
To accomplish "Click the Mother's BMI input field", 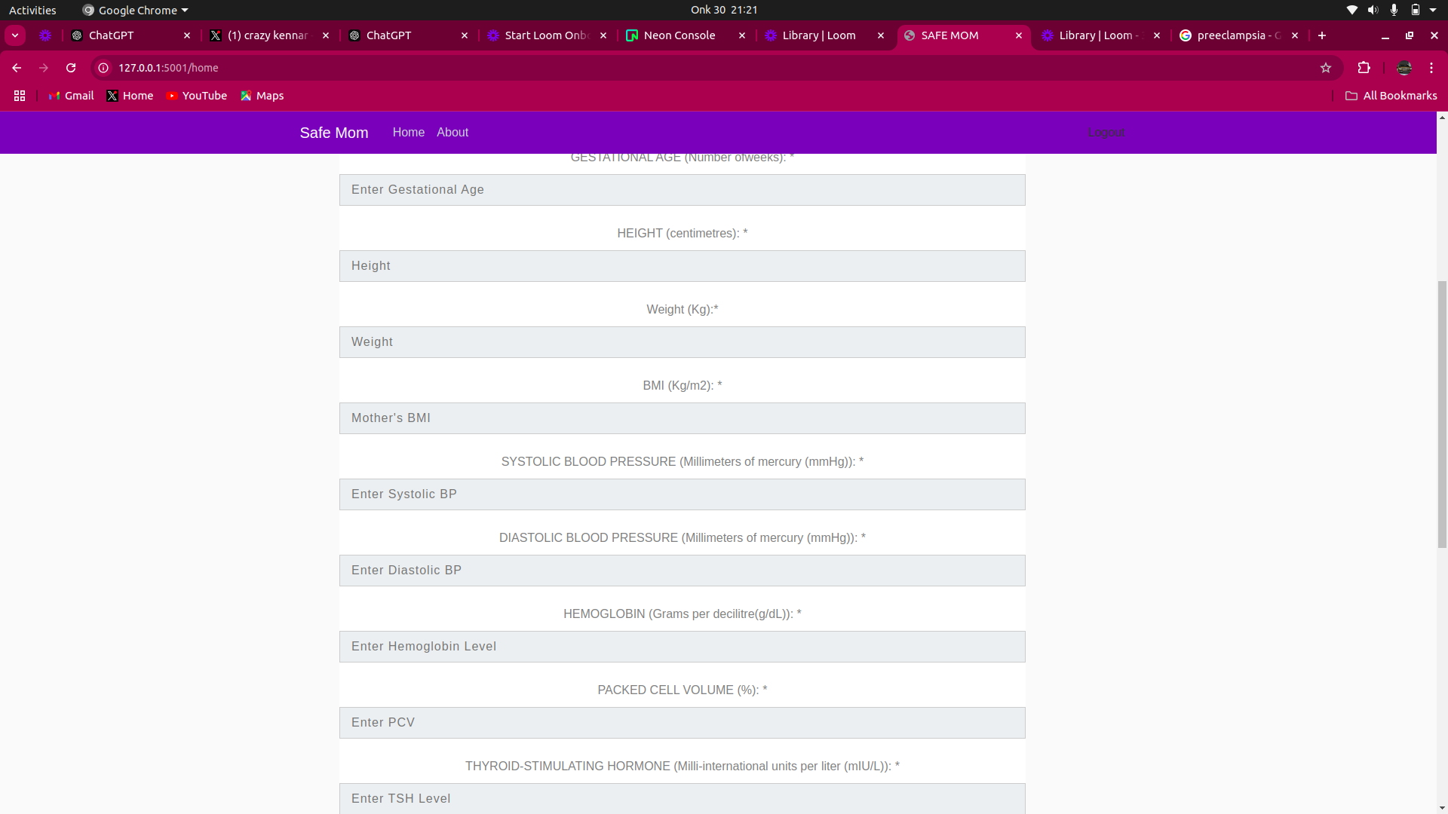I will point(682,418).
